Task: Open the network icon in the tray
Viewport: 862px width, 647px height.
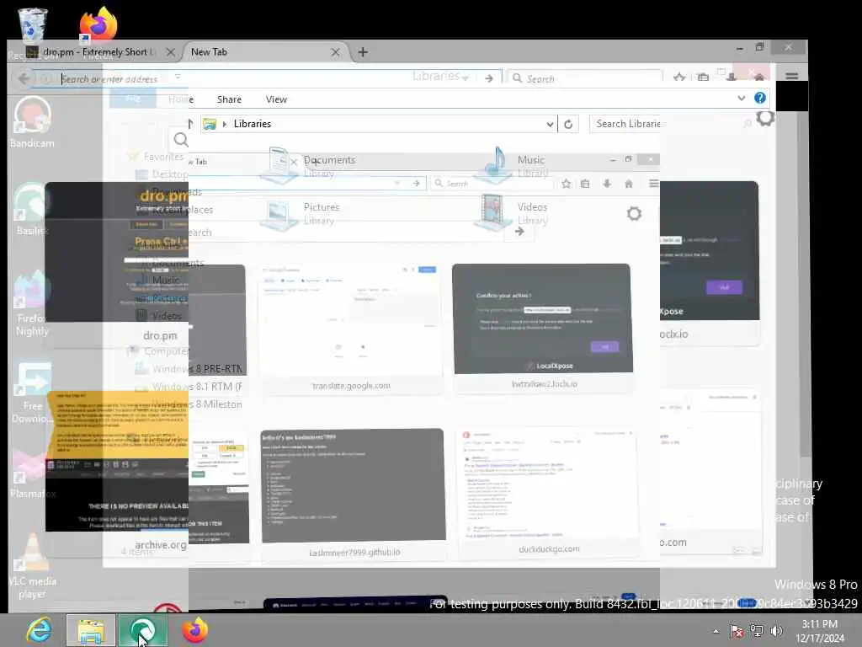Action: click(x=757, y=631)
